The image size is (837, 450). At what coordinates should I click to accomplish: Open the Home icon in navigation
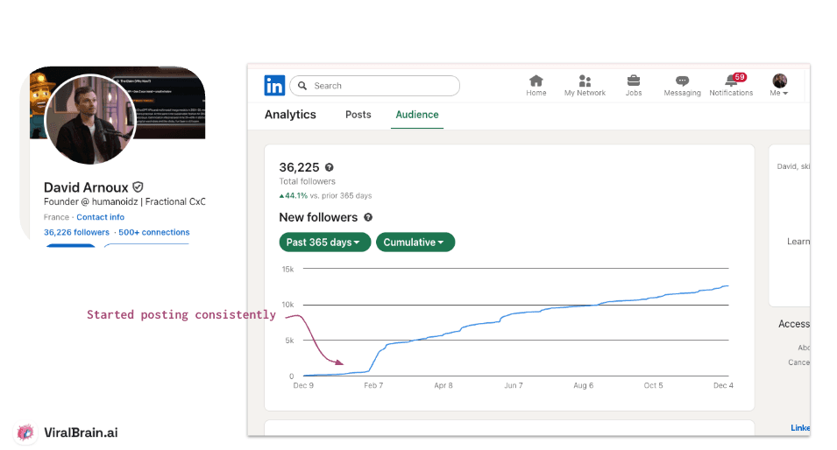pyautogui.click(x=536, y=81)
